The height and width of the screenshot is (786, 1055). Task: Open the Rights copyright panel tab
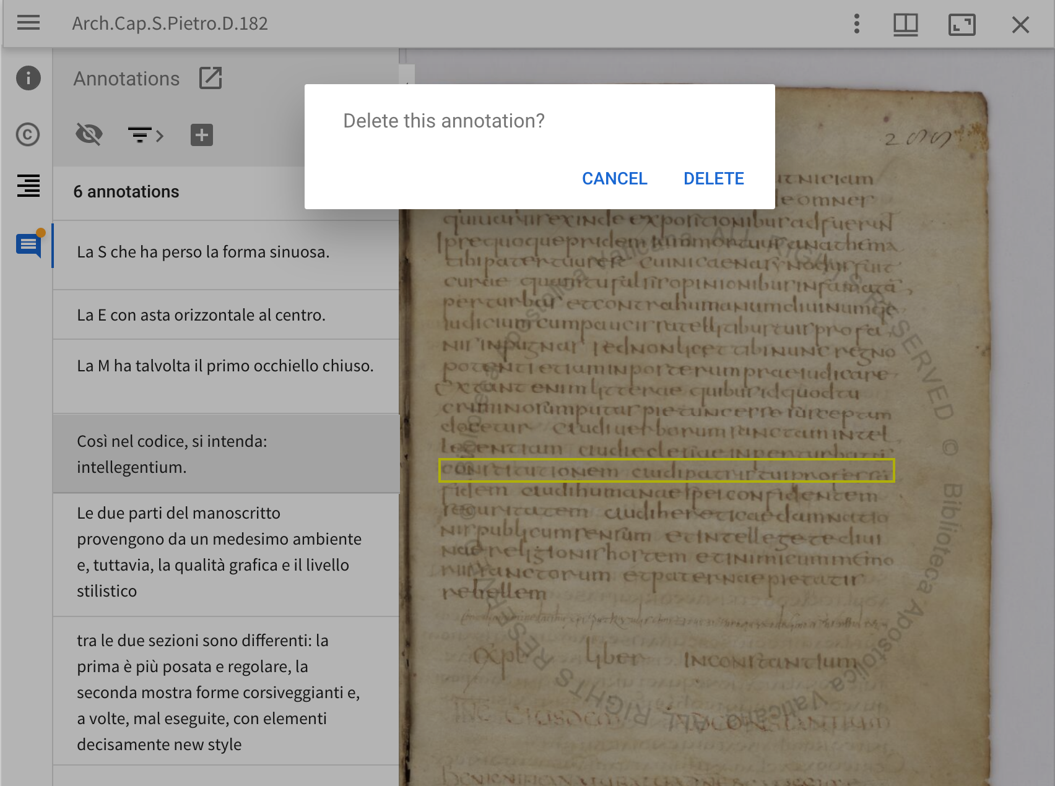[28, 134]
